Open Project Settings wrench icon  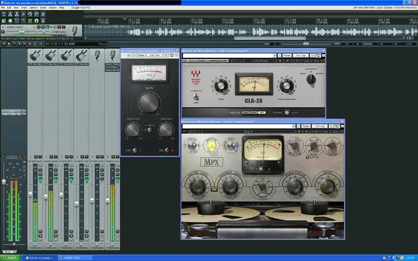click(23, 14)
